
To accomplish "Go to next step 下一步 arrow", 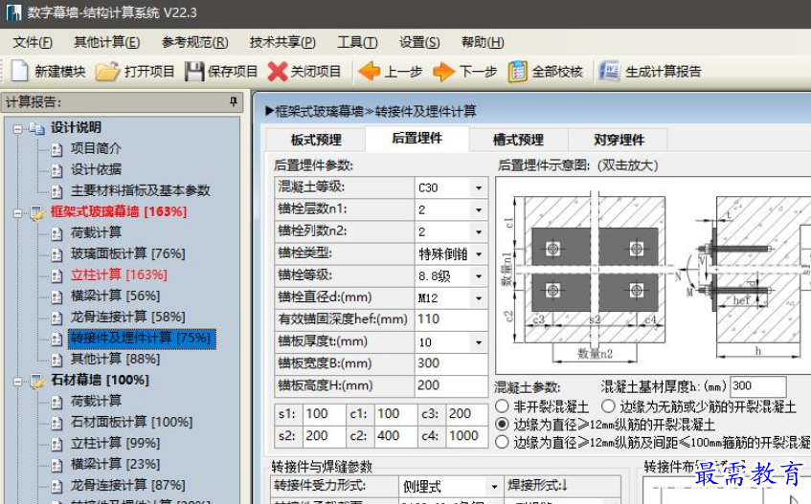I will [x=443, y=72].
